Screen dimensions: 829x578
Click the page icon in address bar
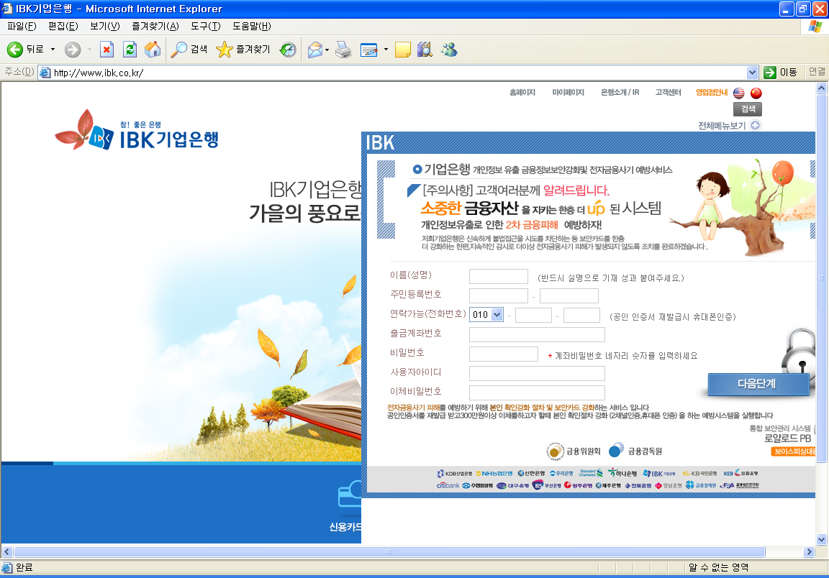point(45,73)
